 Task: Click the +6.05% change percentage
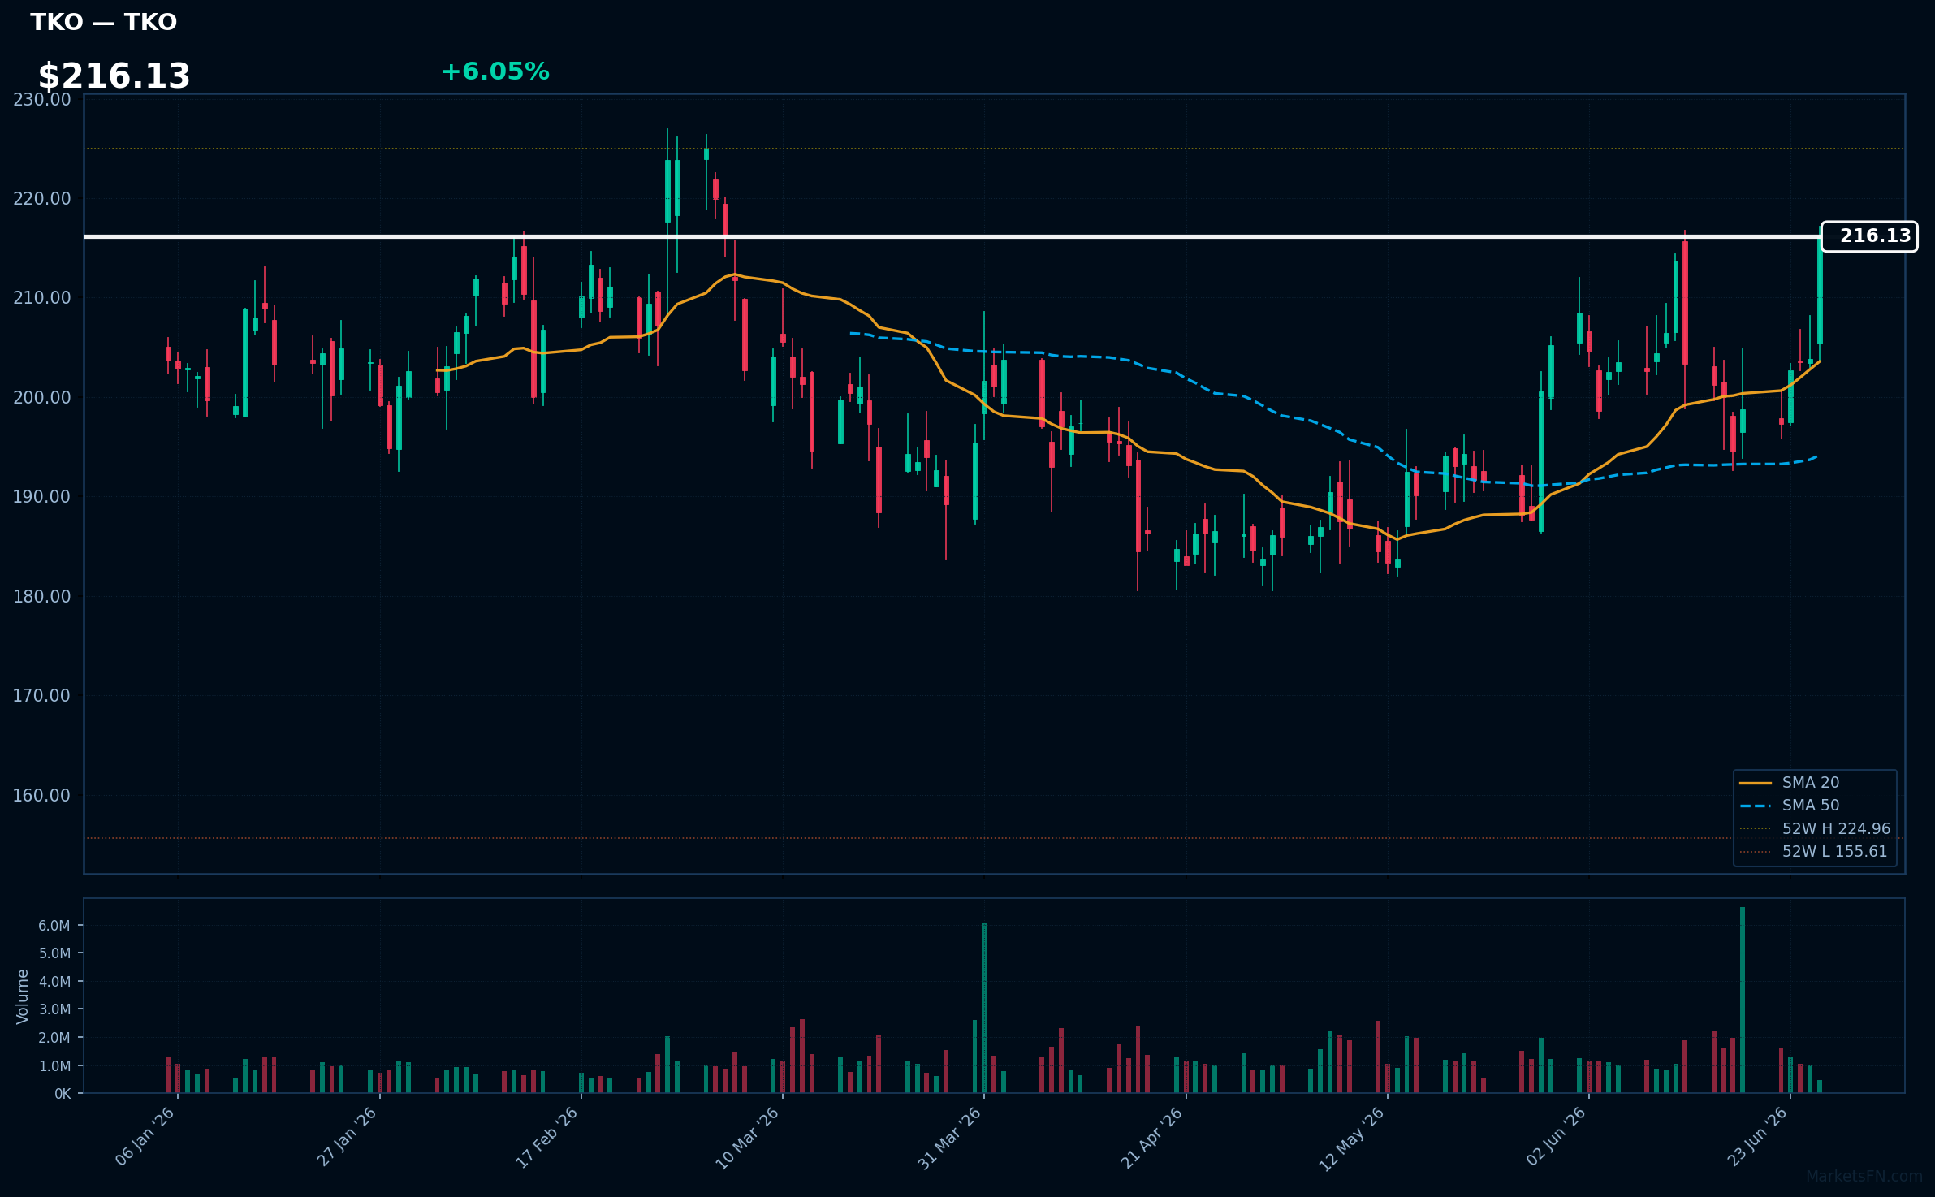click(x=495, y=71)
